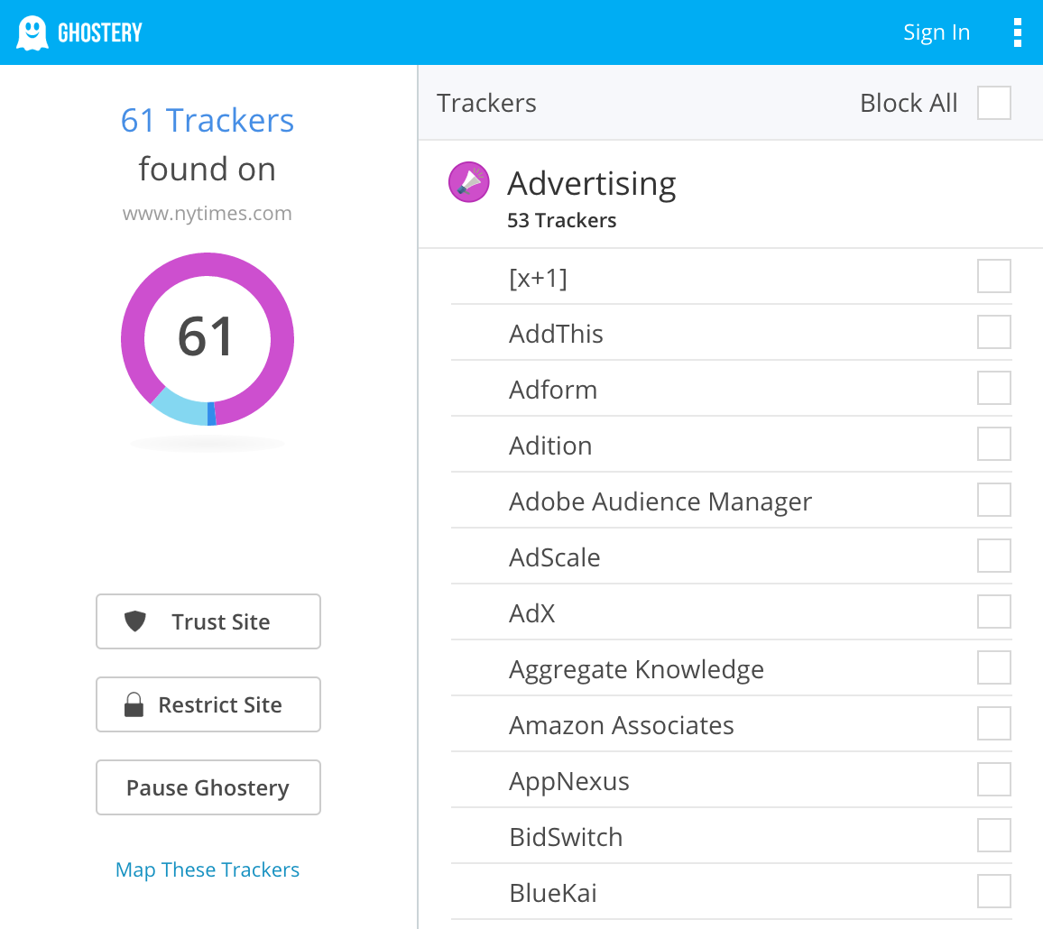Viewport: 1043px width, 929px height.
Task: Block the BidSwitch tracker
Action: click(993, 834)
